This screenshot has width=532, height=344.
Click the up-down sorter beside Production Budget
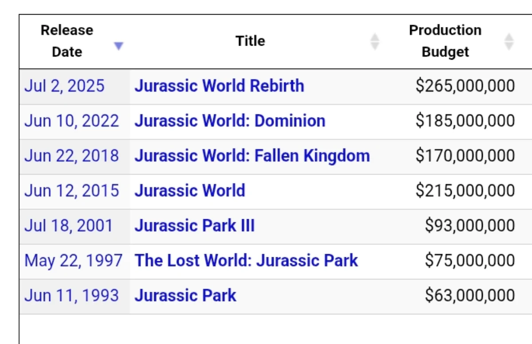[509, 41]
